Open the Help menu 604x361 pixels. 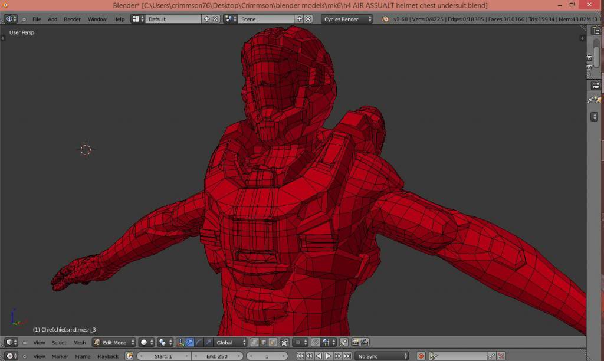(x=119, y=19)
